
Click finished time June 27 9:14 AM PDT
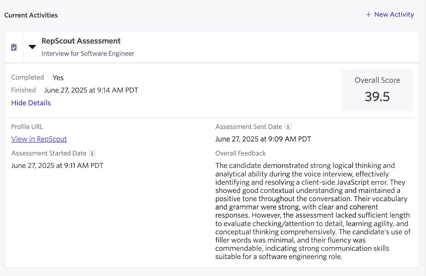click(x=91, y=90)
